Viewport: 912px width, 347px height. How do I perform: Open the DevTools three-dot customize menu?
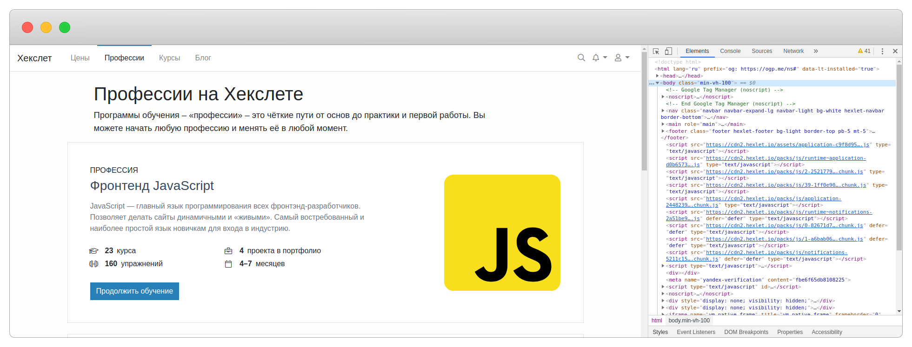coord(882,51)
